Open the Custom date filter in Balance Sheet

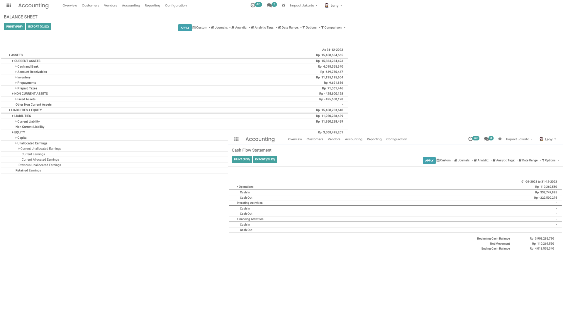201,28
